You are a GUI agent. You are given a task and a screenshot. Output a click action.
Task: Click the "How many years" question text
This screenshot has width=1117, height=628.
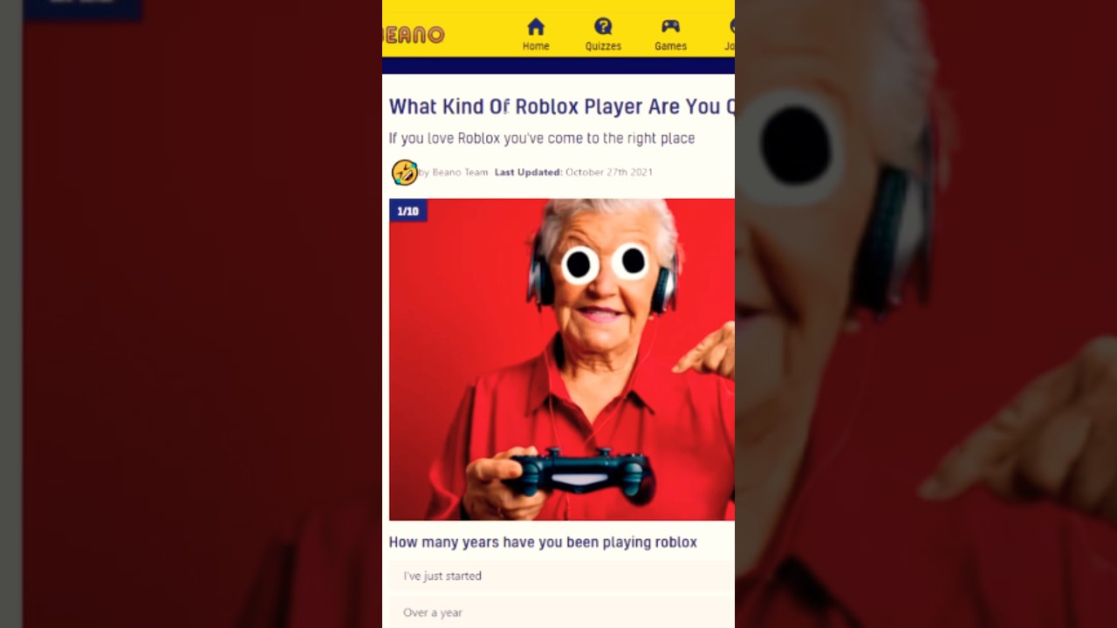point(543,543)
